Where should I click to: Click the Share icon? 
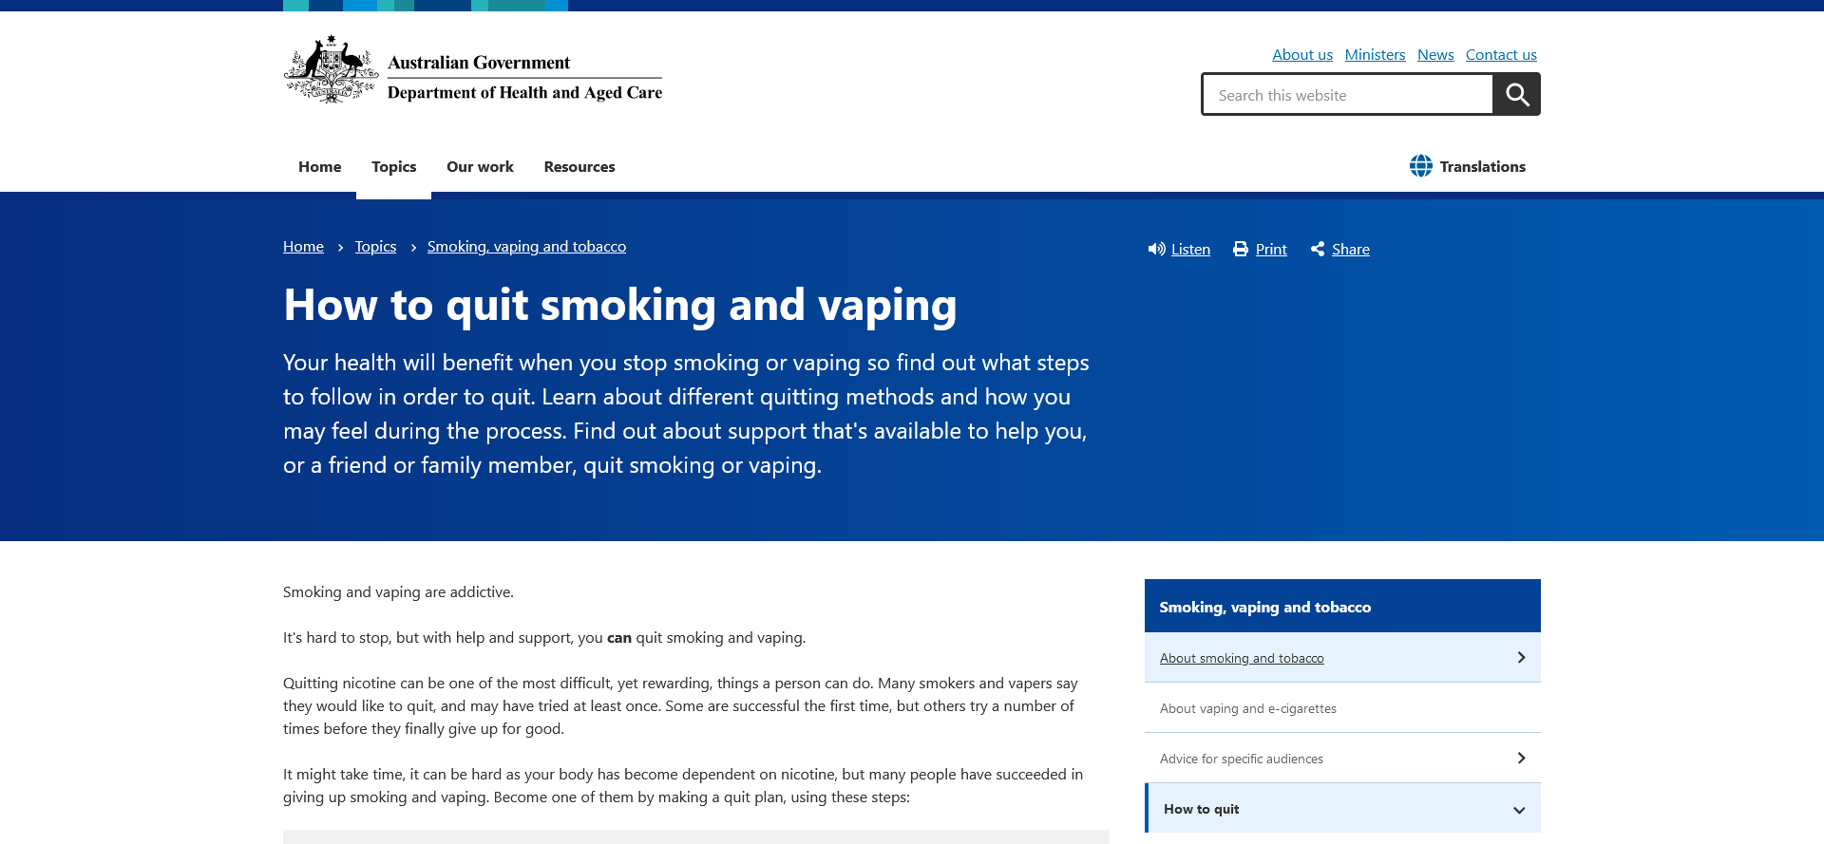click(x=1318, y=249)
